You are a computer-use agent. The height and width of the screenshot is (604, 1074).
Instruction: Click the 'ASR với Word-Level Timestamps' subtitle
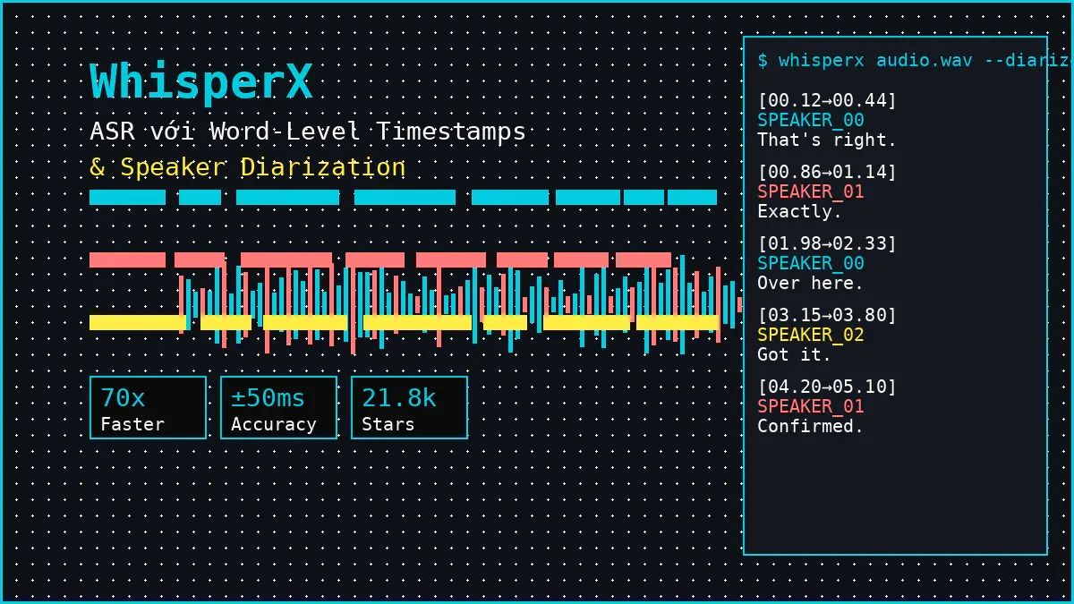click(308, 132)
